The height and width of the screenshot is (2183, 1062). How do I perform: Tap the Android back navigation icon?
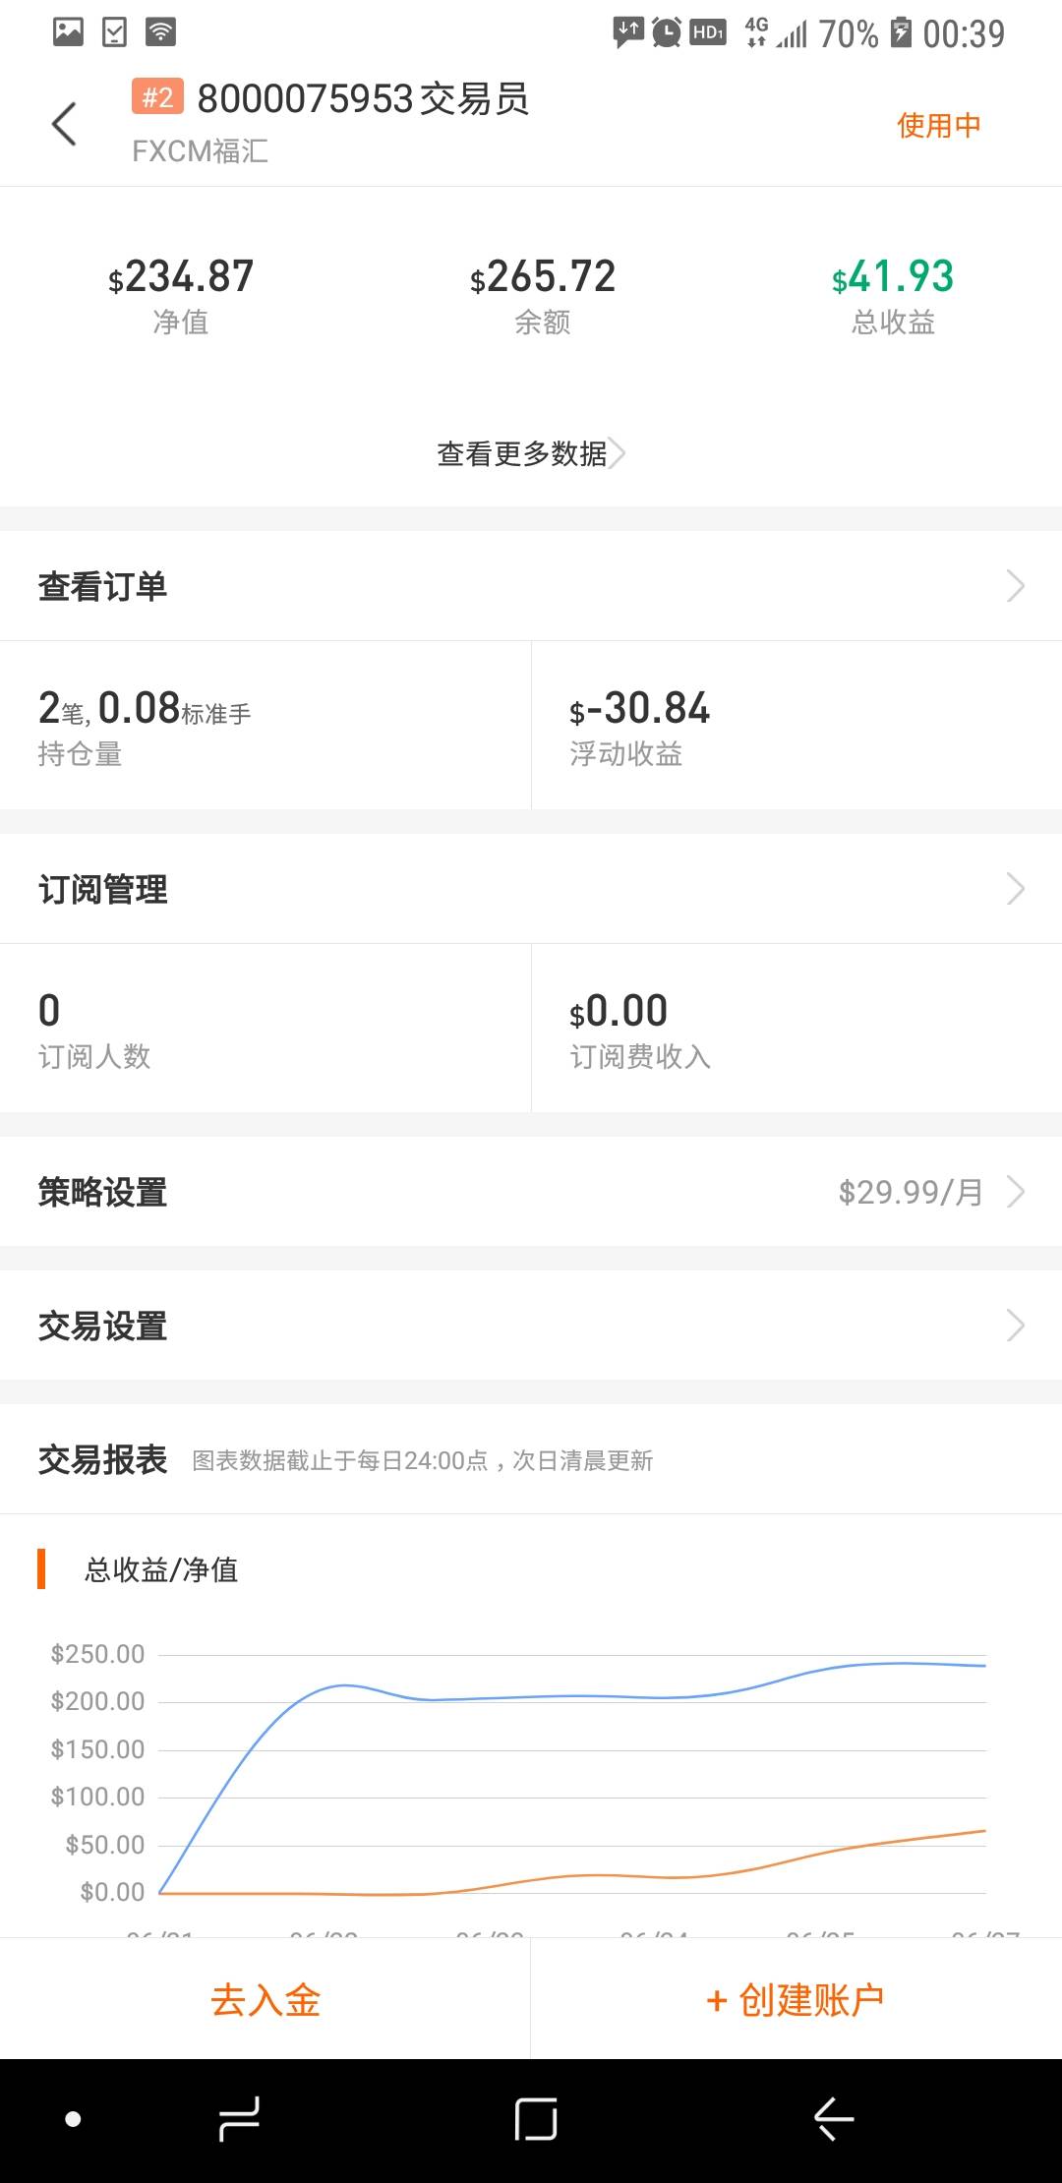point(834,2118)
